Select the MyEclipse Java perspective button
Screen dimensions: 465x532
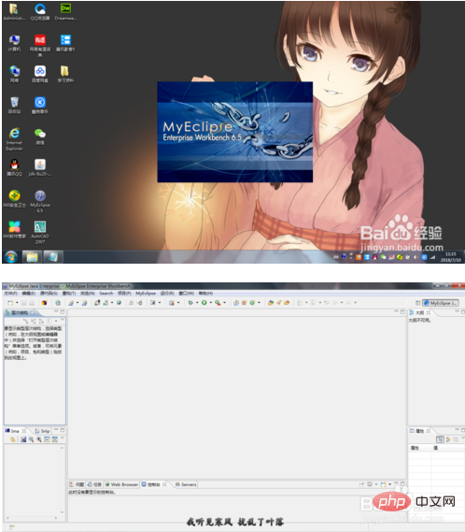coord(441,303)
